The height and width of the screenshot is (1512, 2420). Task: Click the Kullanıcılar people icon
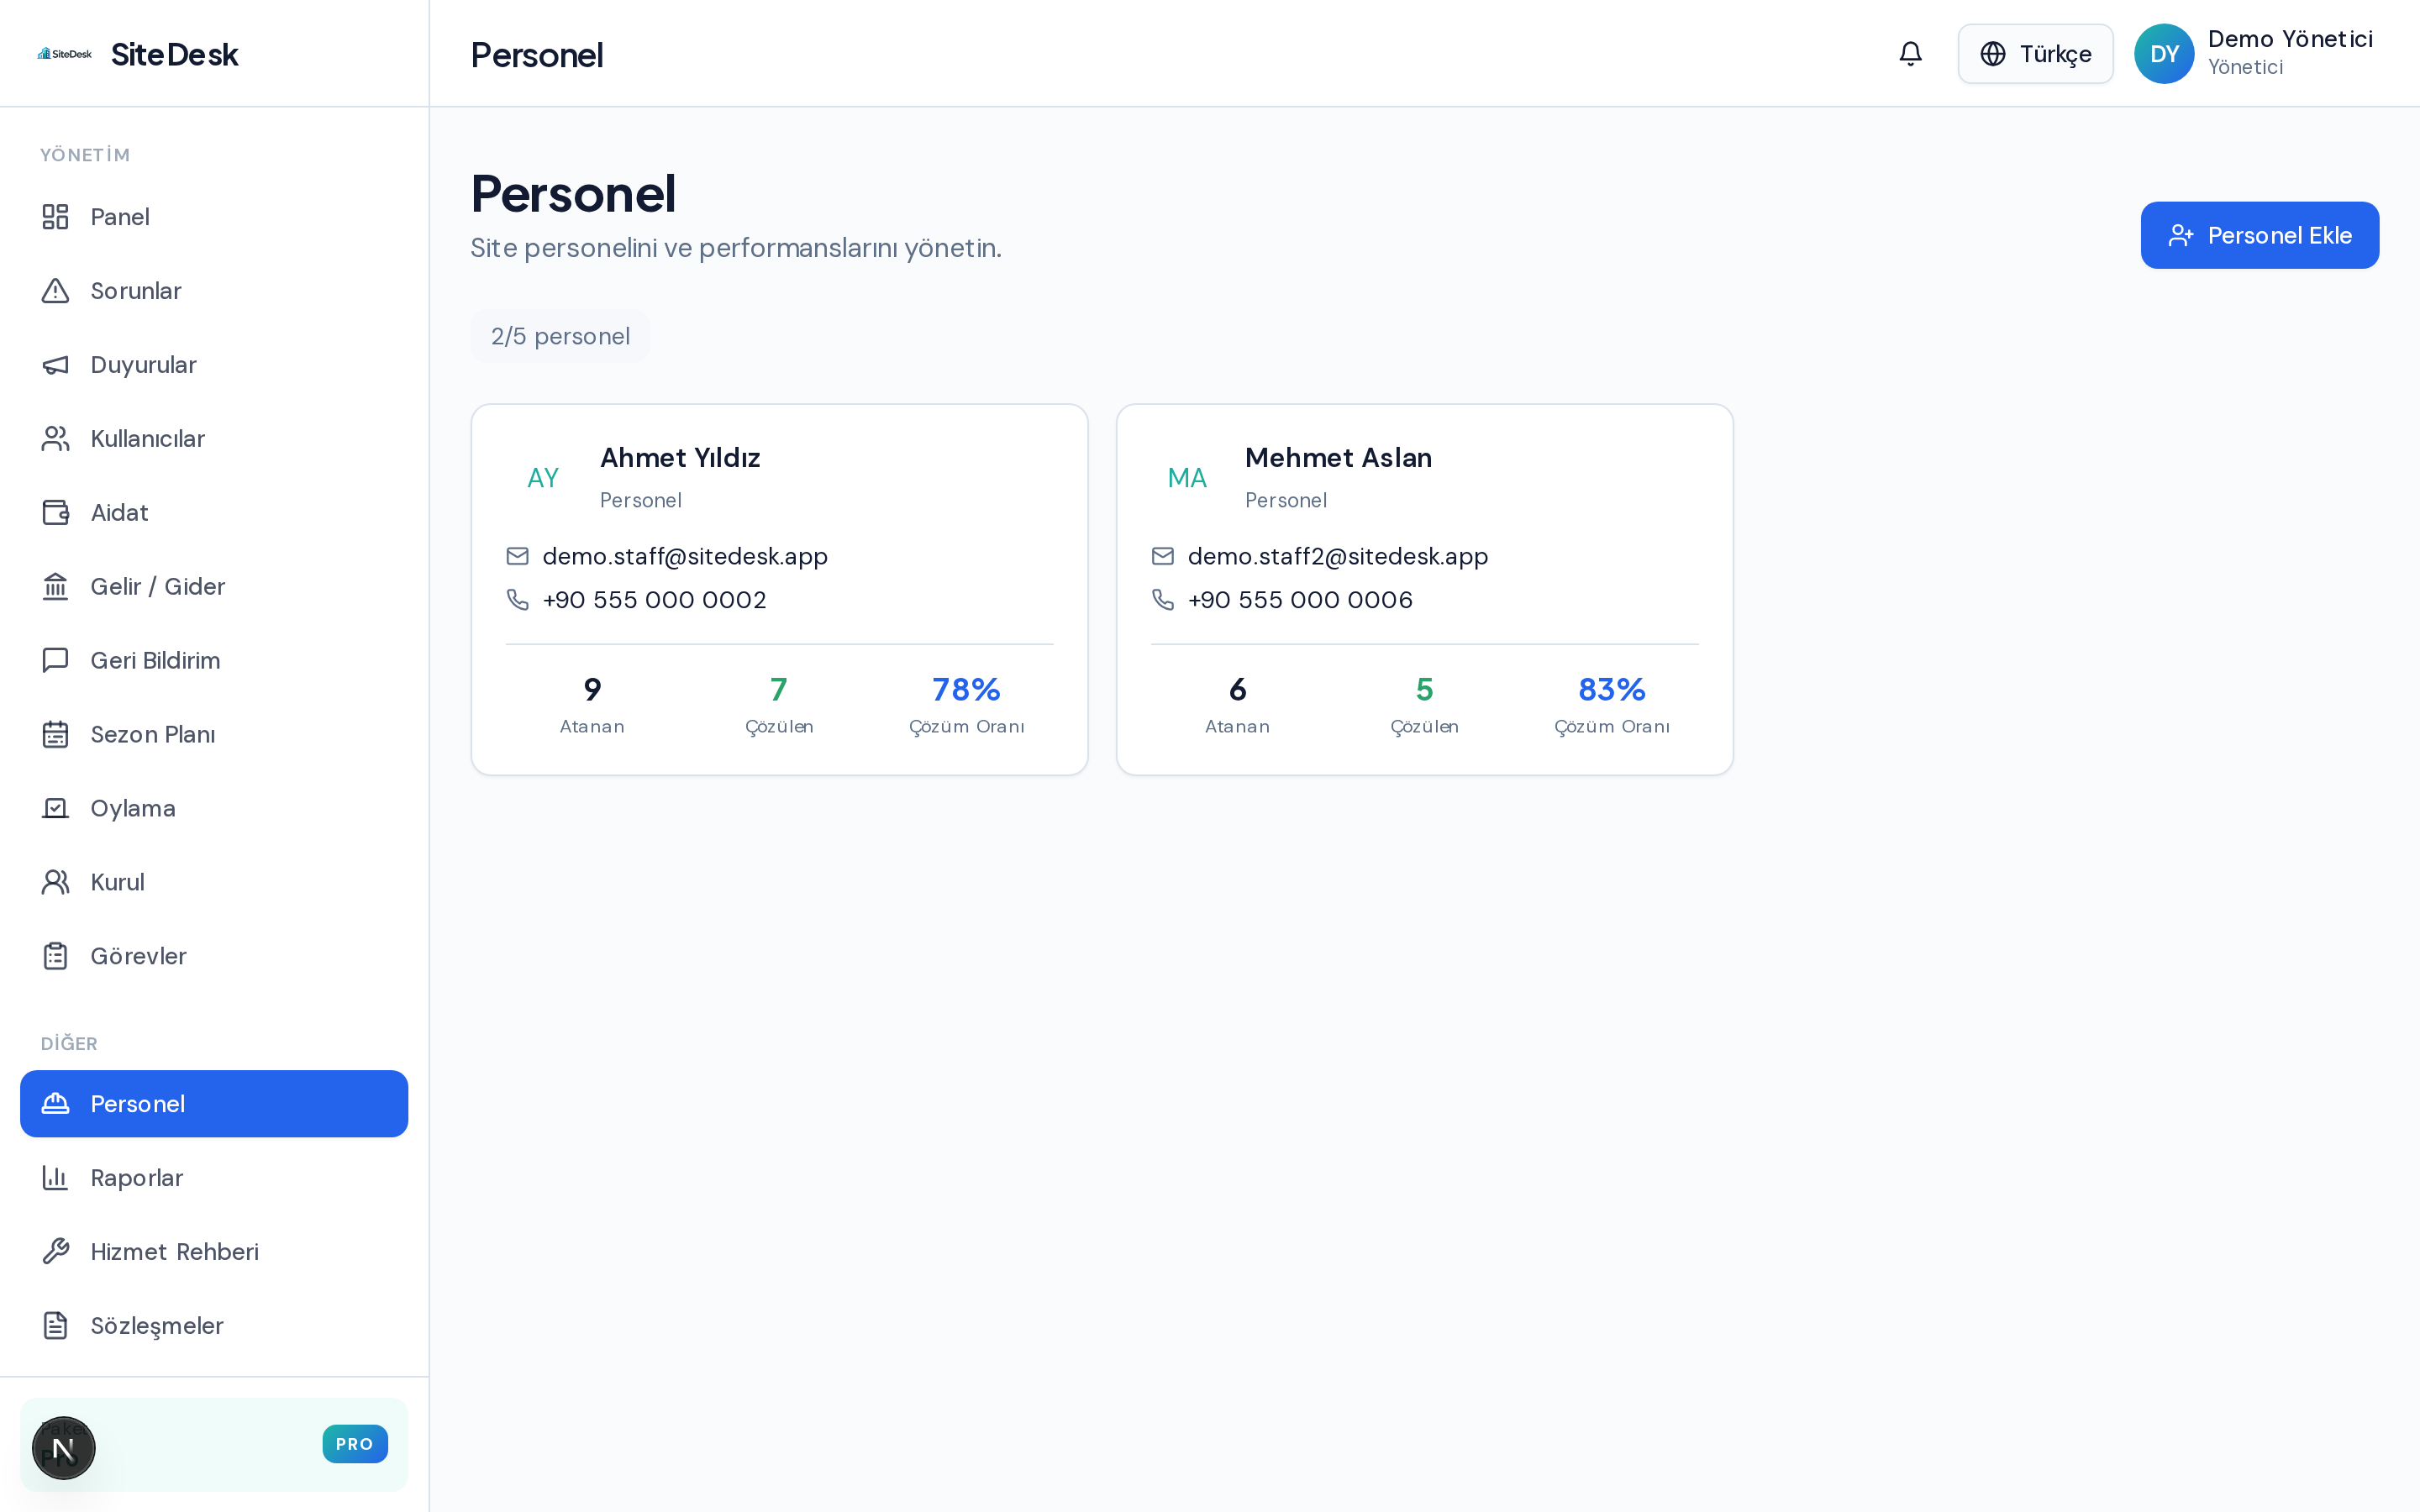[55, 439]
